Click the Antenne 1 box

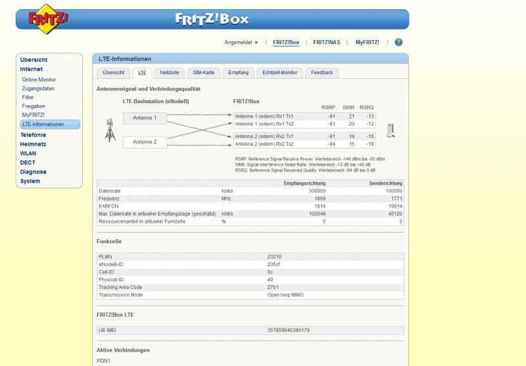(145, 118)
